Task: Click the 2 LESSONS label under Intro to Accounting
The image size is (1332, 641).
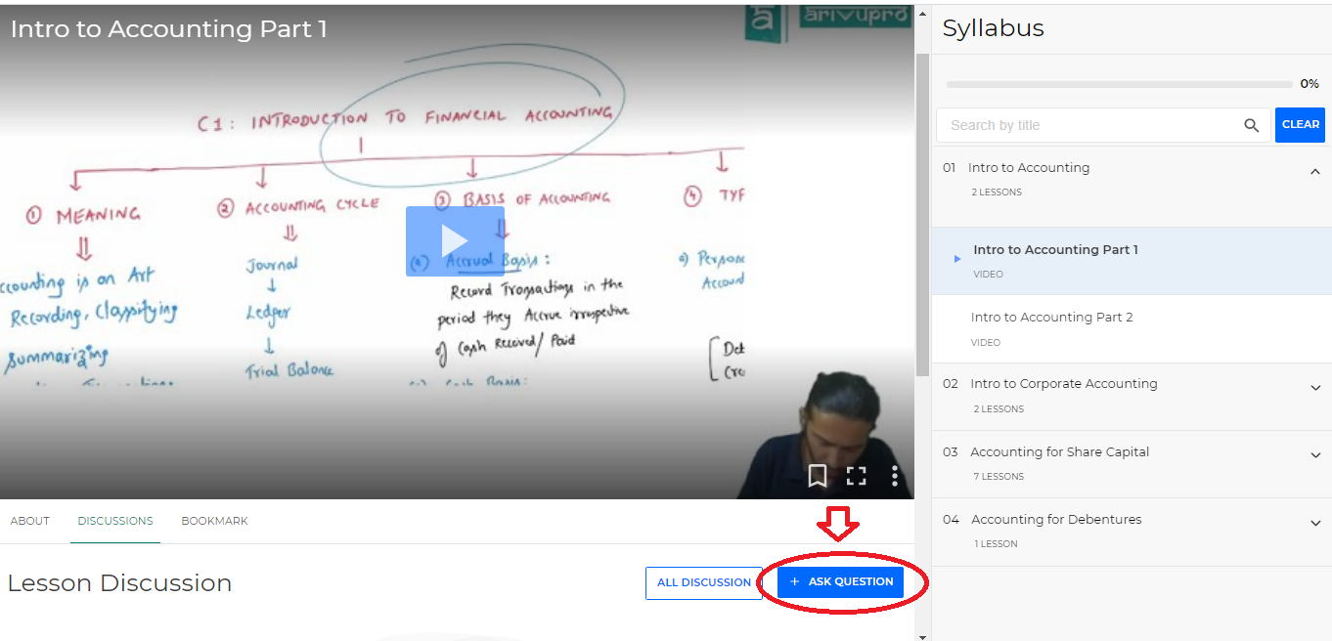Action: click(997, 192)
